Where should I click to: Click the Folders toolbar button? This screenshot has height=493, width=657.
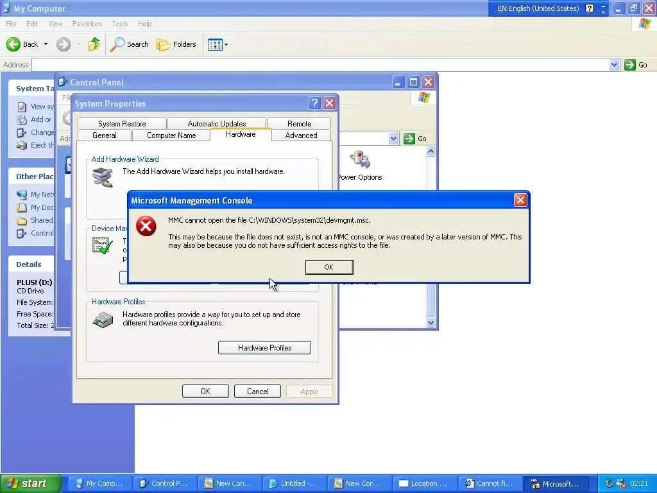click(x=176, y=44)
